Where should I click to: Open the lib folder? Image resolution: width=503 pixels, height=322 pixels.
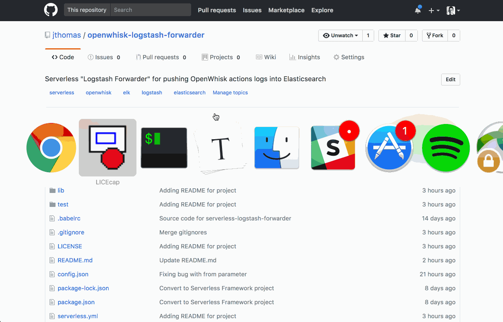tap(61, 190)
